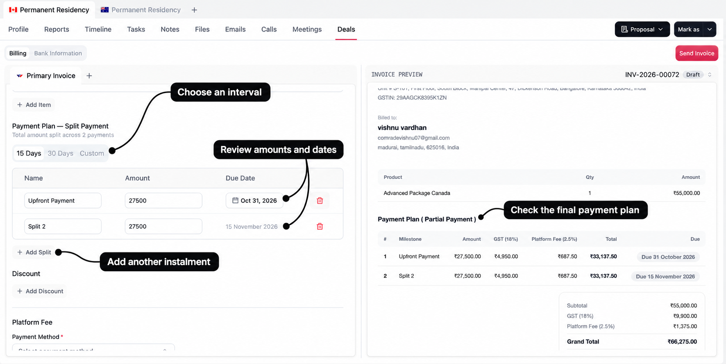Edit the Split 2 name field
This screenshot has height=364, width=726.
[x=63, y=226]
